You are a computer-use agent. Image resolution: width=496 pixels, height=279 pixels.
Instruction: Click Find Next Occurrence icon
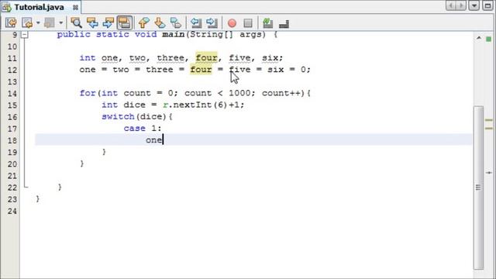[x=108, y=22]
